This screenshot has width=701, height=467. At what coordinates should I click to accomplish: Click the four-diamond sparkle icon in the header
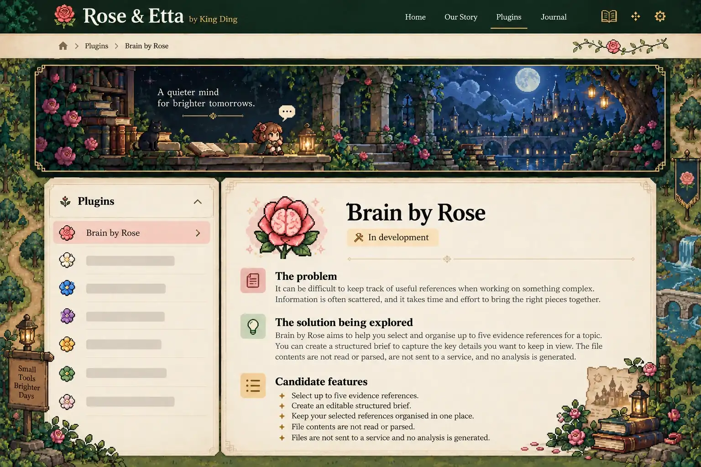tap(635, 17)
